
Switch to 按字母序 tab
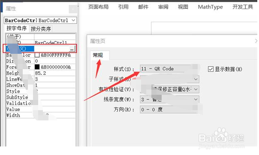(x=17, y=29)
